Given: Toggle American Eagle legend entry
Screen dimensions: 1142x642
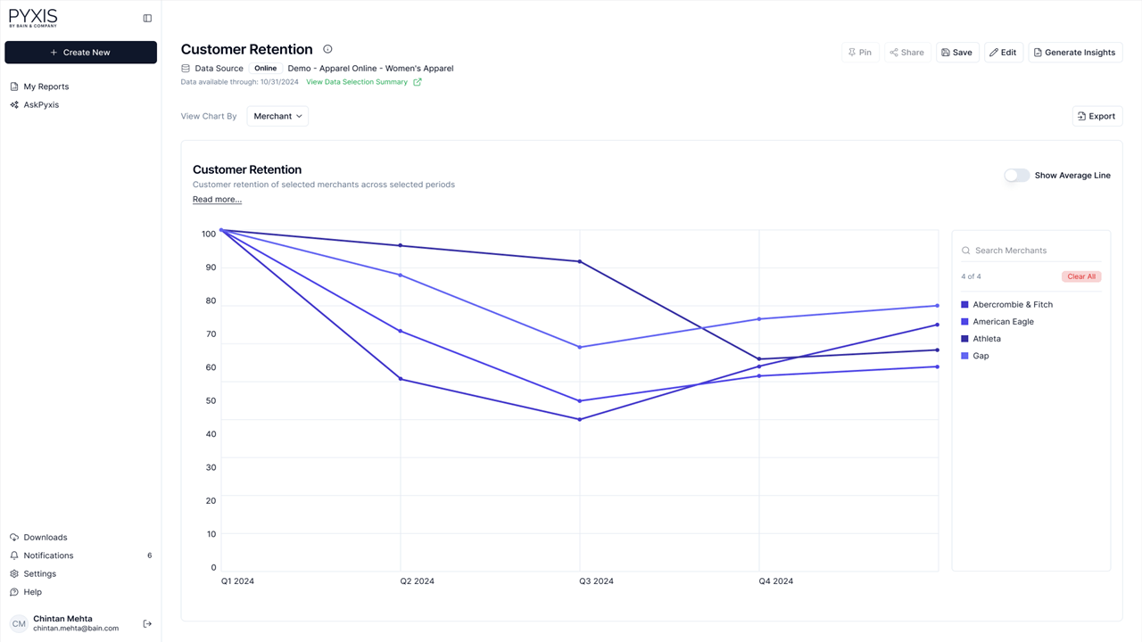Looking at the screenshot, I should (x=997, y=322).
